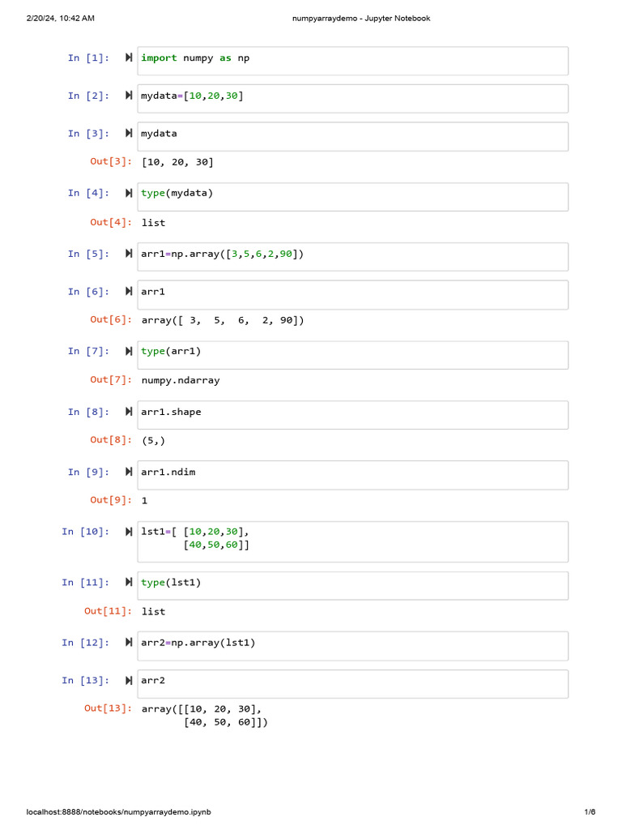Select the In [5]: prompt label
The height and width of the screenshot is (830, 622).
pyautogui.click(x=88, y=254)
